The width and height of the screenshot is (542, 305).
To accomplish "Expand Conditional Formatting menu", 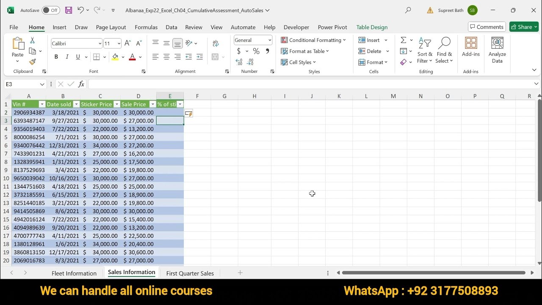I will coord(313,40).
